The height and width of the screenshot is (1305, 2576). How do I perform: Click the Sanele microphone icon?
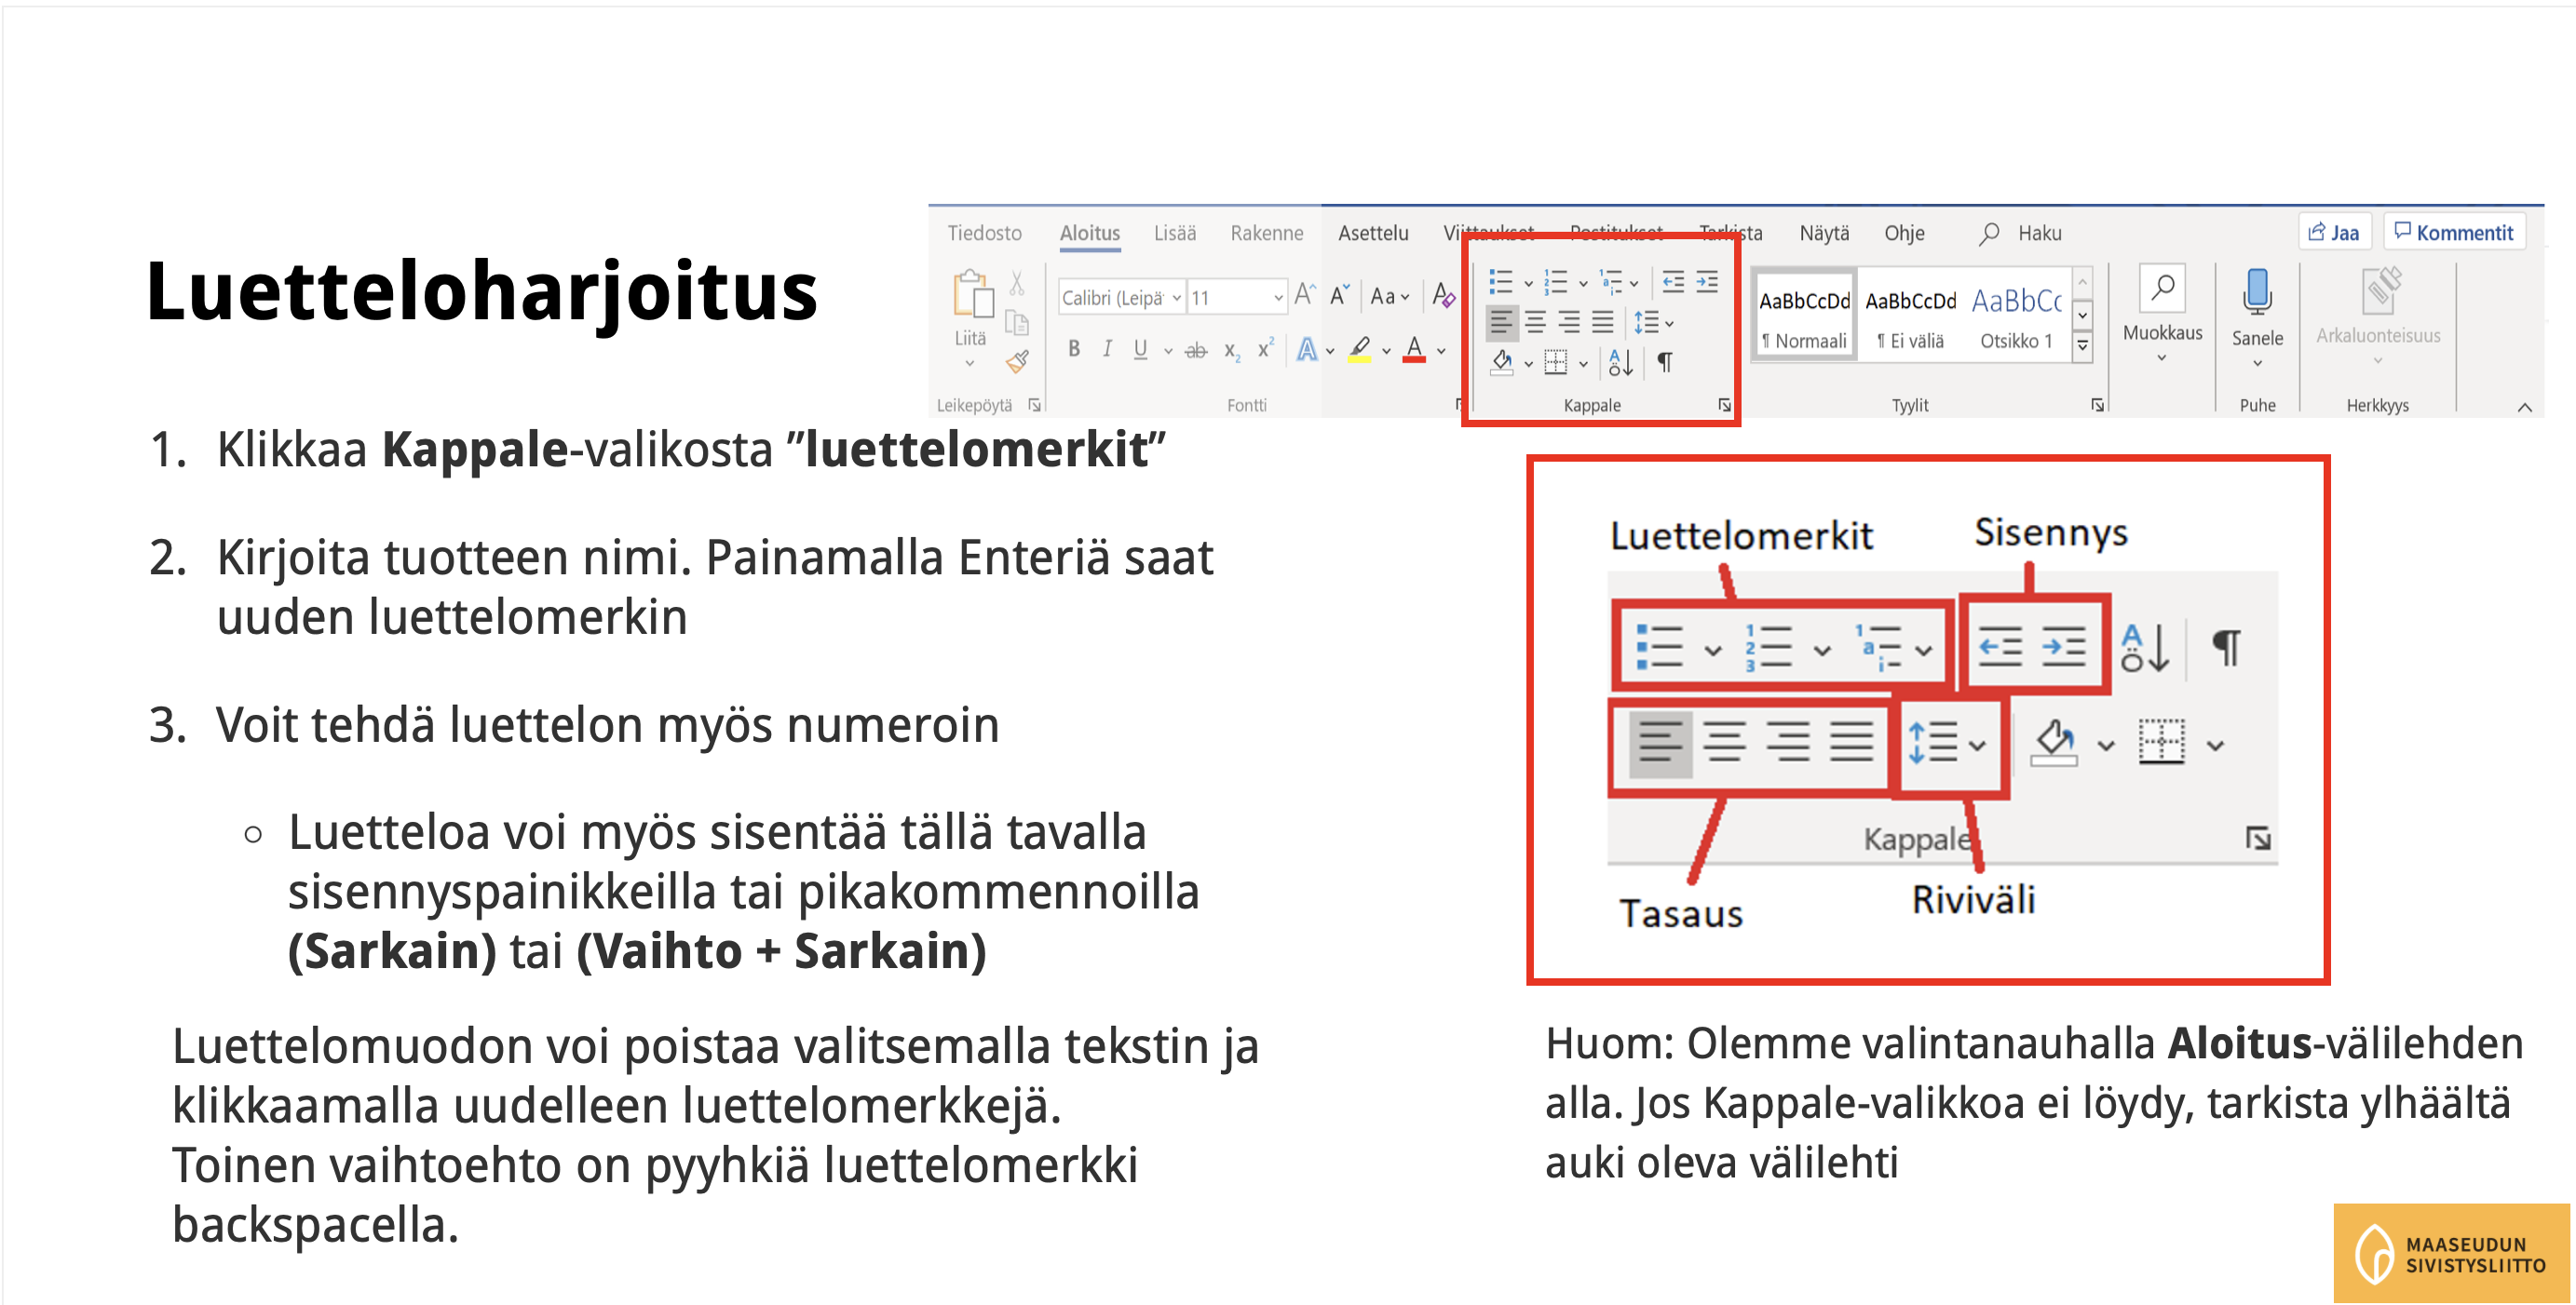coord(2257,293)
